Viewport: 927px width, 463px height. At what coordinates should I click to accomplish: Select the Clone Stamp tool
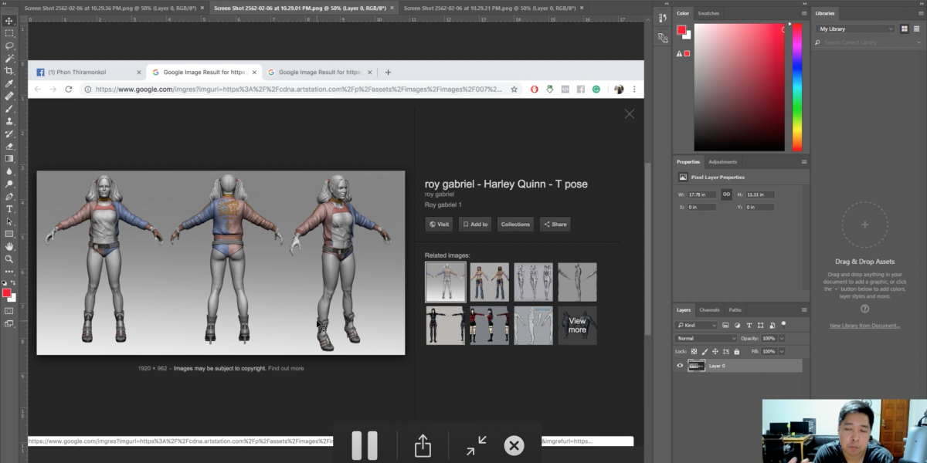coord(9,121)
